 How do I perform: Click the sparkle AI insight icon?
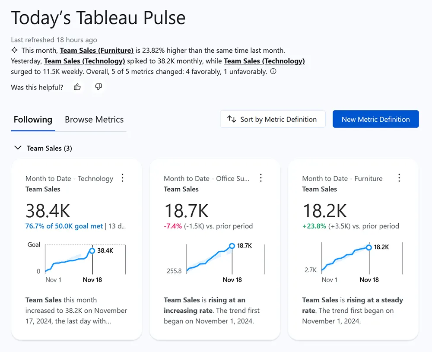coord(14,50)
